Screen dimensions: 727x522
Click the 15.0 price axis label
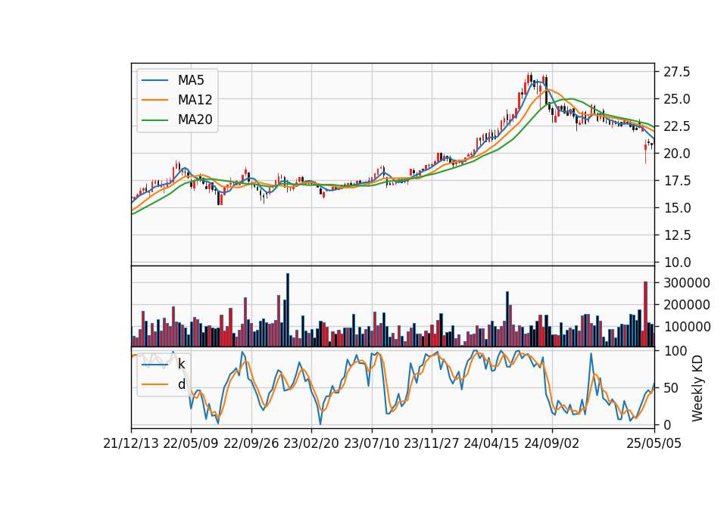click(676, 208)
